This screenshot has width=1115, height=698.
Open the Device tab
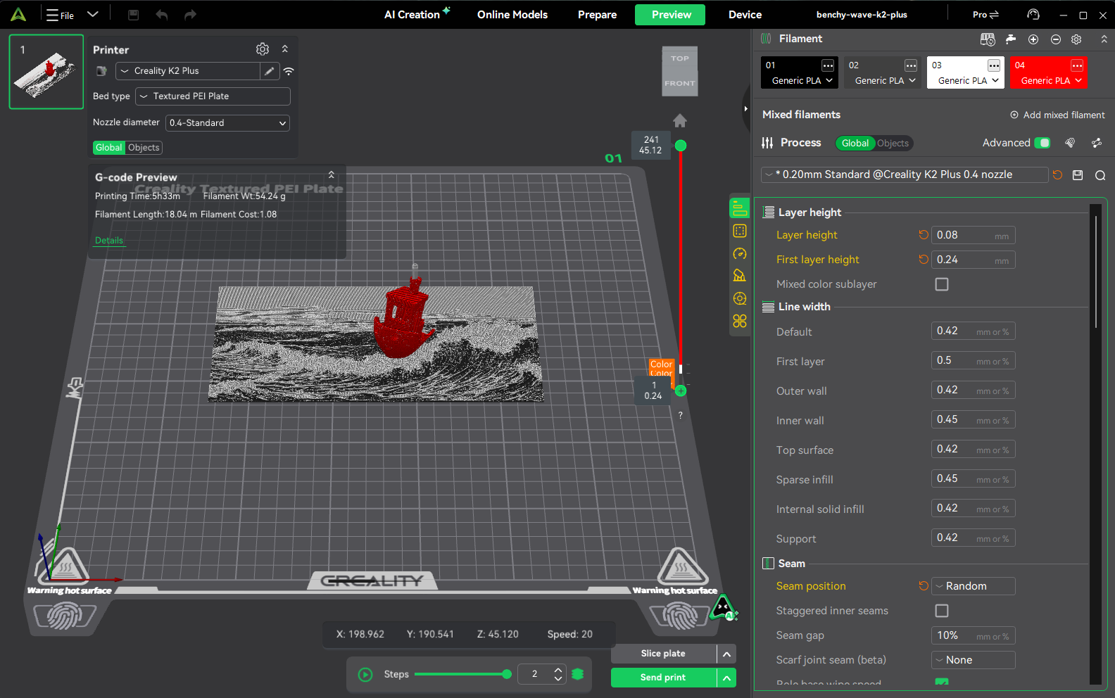click(745, 15)
